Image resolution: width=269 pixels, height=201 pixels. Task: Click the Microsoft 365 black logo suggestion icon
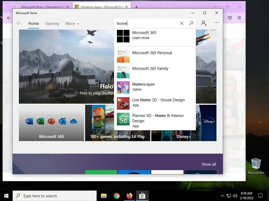point(123,36)
